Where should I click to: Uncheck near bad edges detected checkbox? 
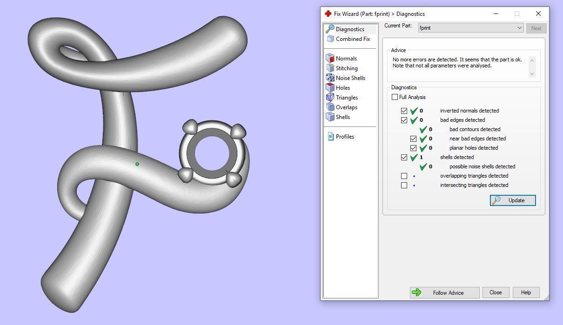coord(413,139)
